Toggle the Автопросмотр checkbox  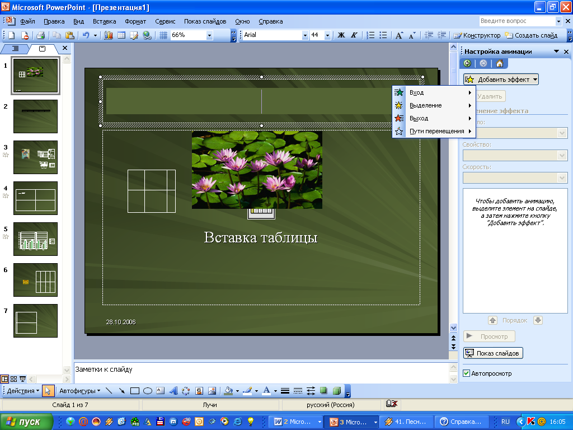coord(466,373)
